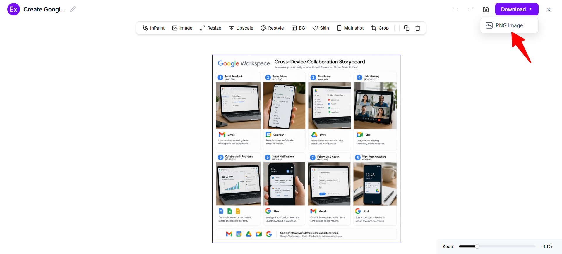Delete the image with trash icon

(418, 28)
